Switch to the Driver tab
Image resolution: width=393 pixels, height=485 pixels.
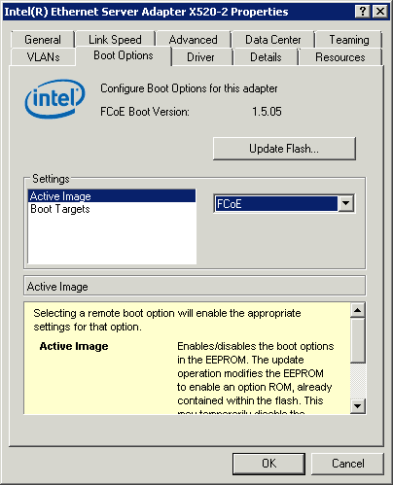(x=200, y=57)
